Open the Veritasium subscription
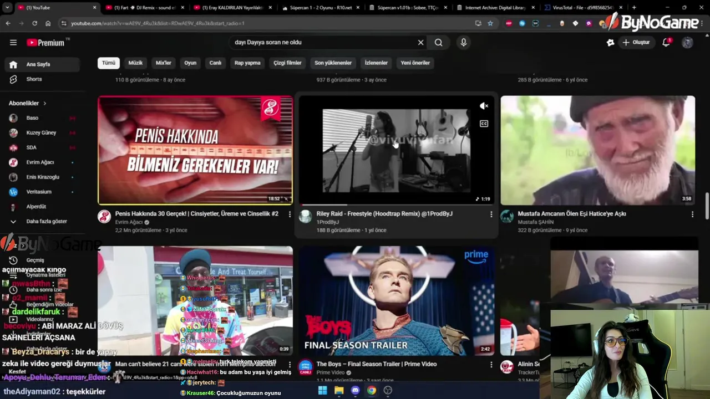Screen dimensions: 710x399 42,192
